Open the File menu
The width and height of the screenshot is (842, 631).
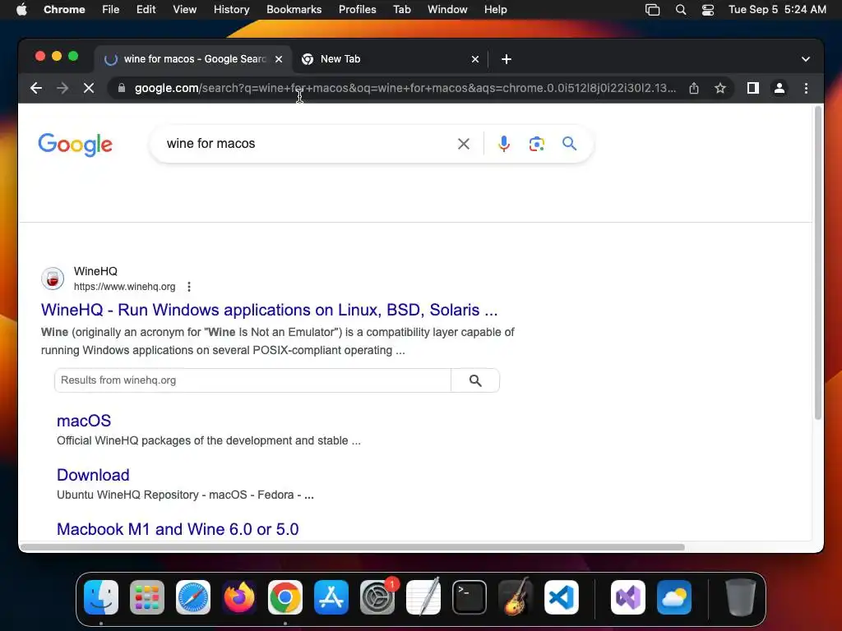click(111, 10)
